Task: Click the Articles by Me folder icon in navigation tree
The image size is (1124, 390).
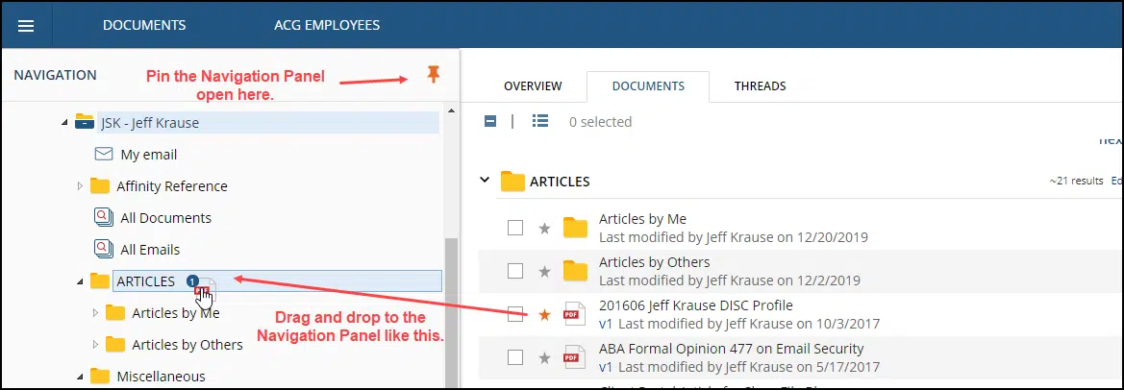Action: [x=114, y=313]
